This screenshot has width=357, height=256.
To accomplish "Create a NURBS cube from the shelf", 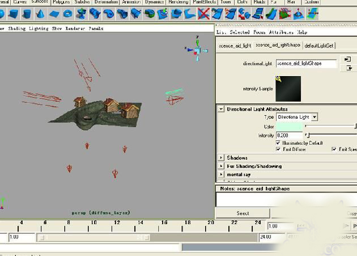I will [13, 14].
